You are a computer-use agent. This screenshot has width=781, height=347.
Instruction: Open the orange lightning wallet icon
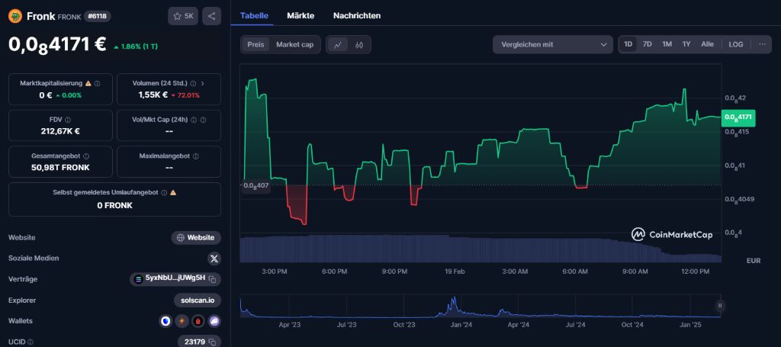coord(182,321)
